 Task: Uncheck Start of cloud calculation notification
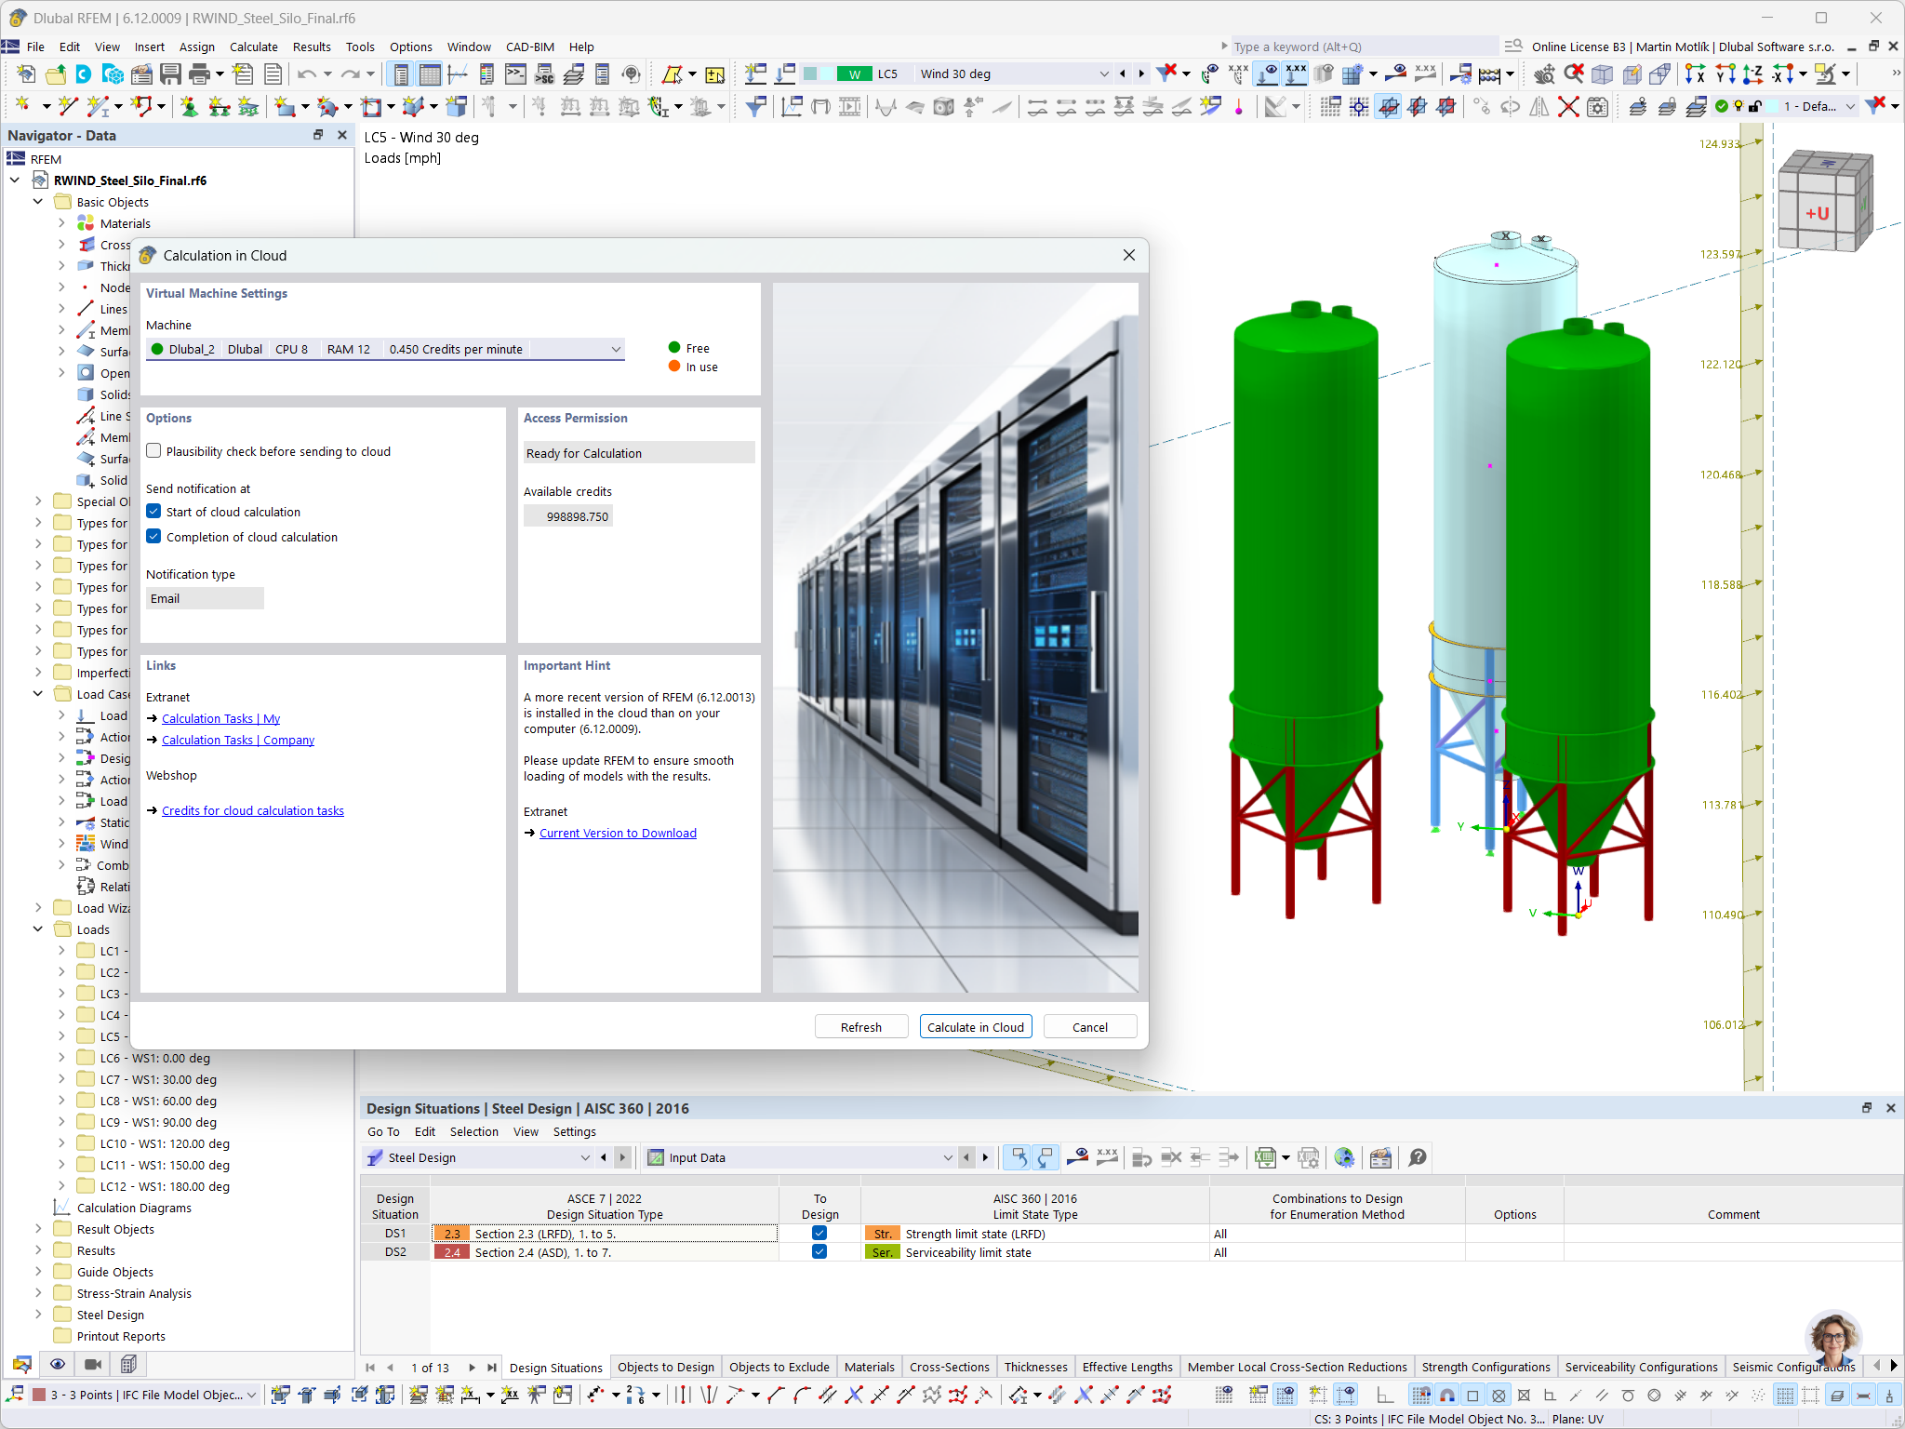tap(154, 512)
